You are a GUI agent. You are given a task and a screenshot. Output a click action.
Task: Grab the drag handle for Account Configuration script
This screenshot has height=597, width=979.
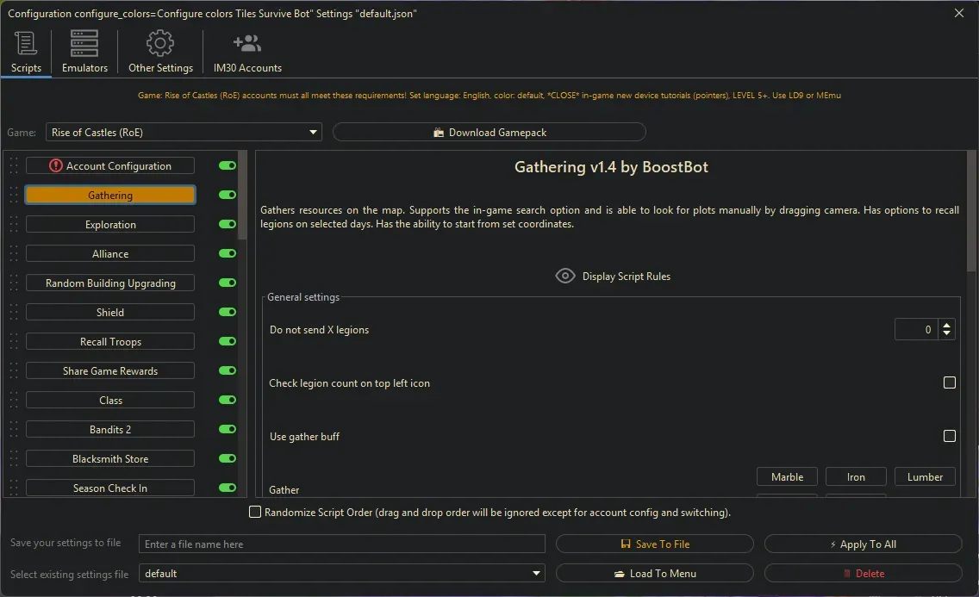pos(14,166)
